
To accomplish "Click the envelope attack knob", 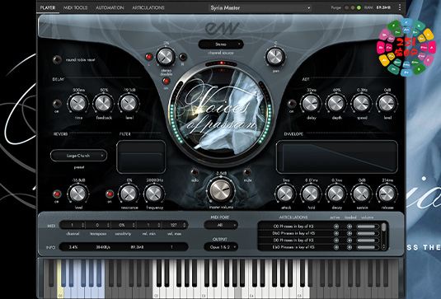I will tap(285, 194).
